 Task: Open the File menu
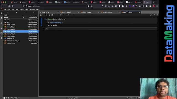(x=5, y=9)
